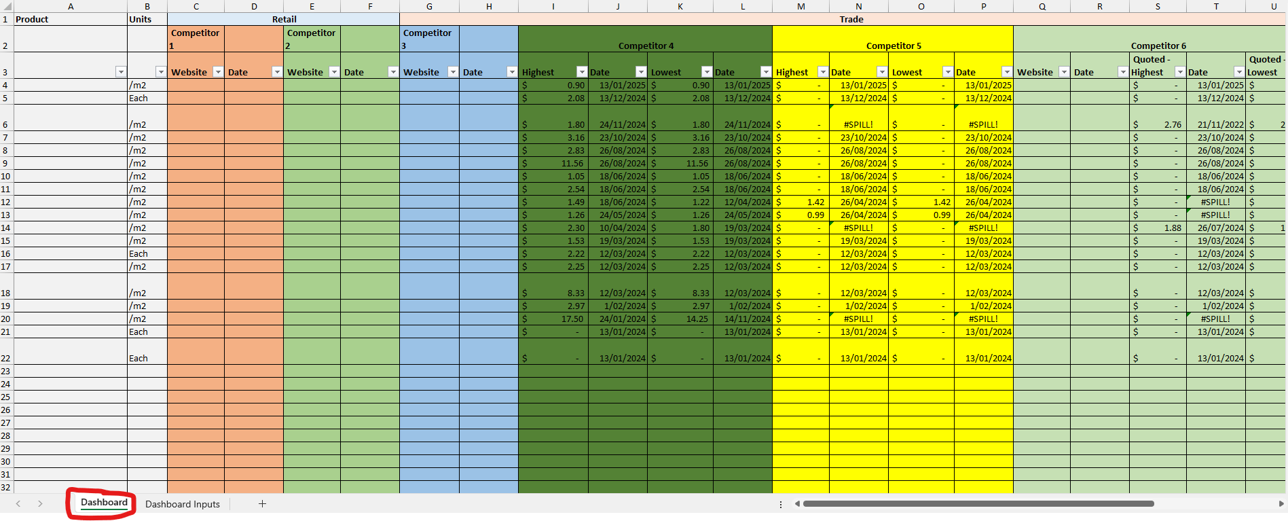Screen dimensions: 1288x521
Task: Select row 9 header
Action: pos(5,163)
